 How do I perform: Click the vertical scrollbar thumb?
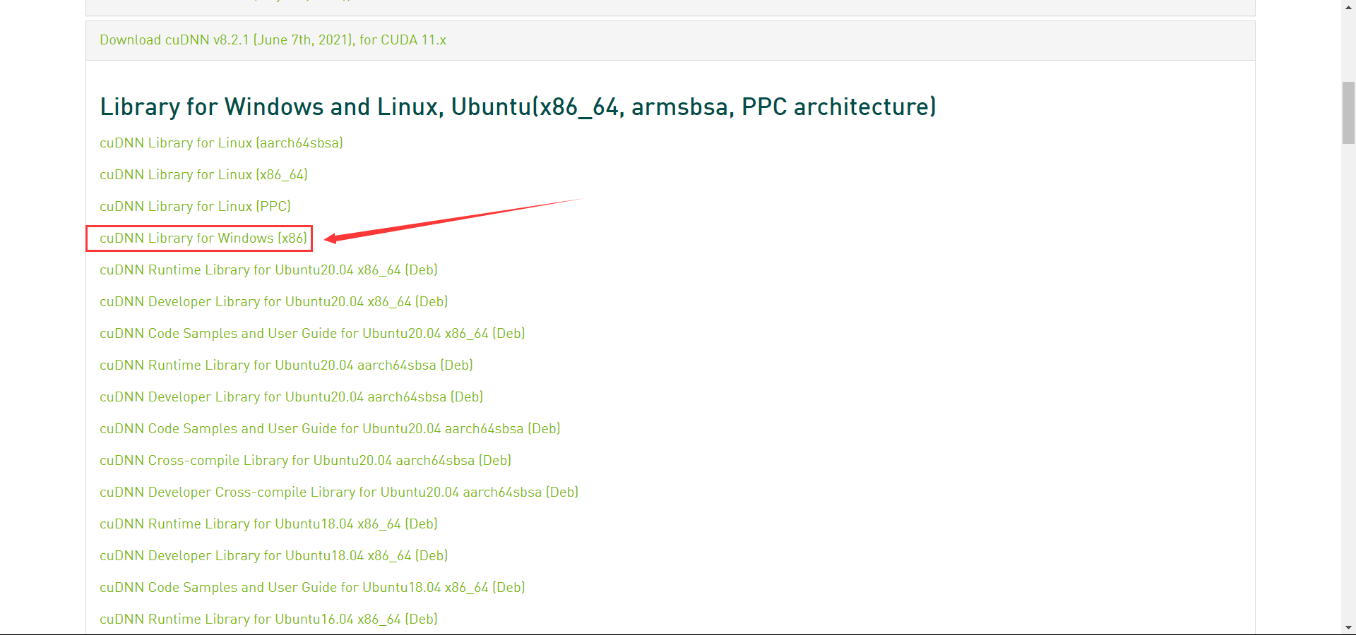pos(1349,113)
